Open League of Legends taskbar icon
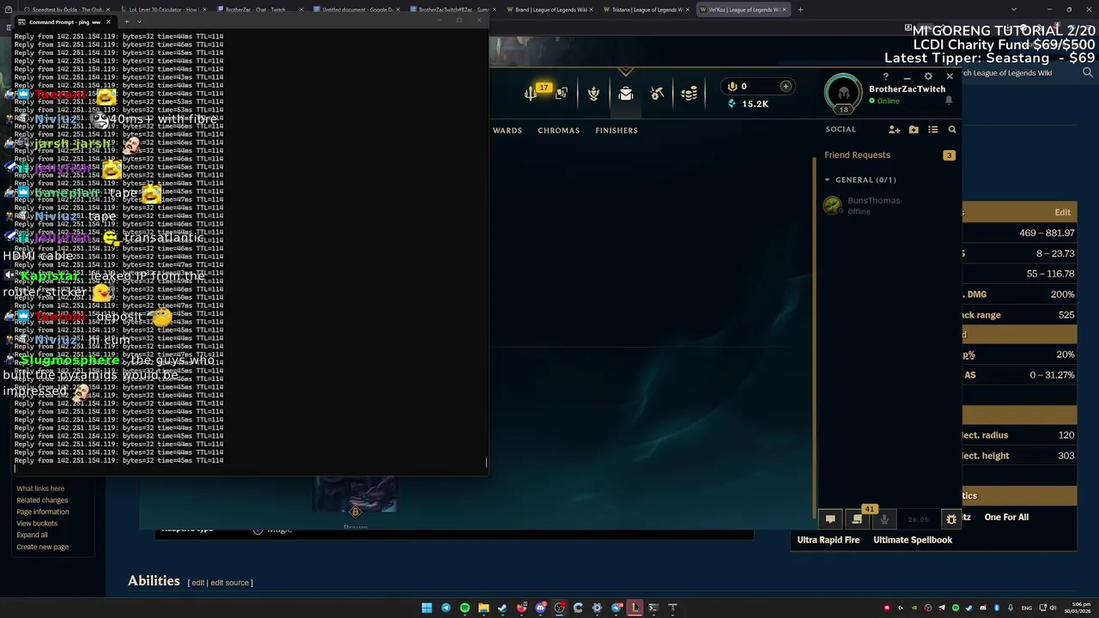Image resolution: width=1099 pixels, height=618 pixels. (635, 608)
